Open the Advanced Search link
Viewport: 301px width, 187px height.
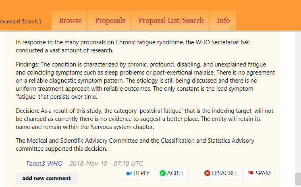click(x=20, y=21)
